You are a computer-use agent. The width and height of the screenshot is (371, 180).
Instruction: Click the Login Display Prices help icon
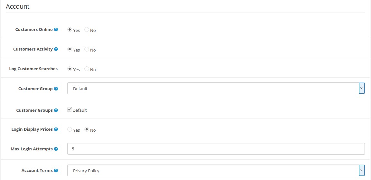(56, 129)
